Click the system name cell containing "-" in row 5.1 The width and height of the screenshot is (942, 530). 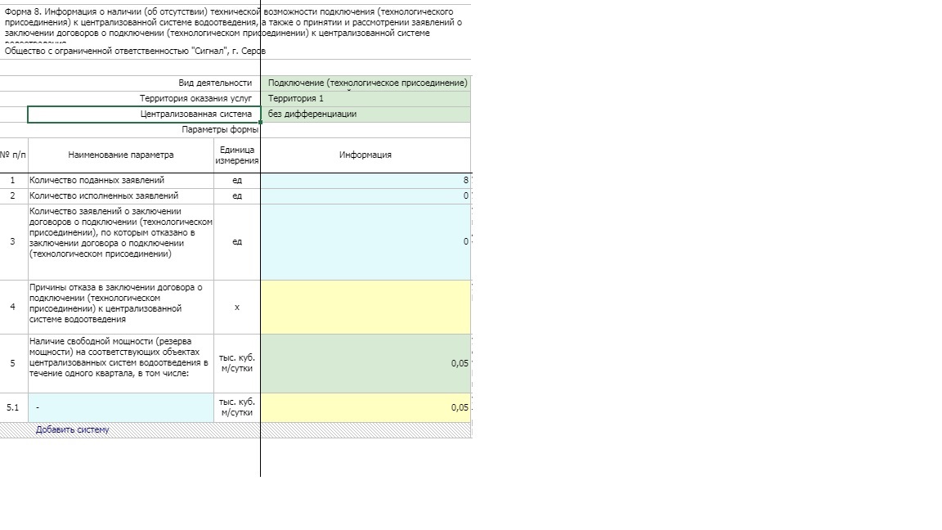coord(121,407)
